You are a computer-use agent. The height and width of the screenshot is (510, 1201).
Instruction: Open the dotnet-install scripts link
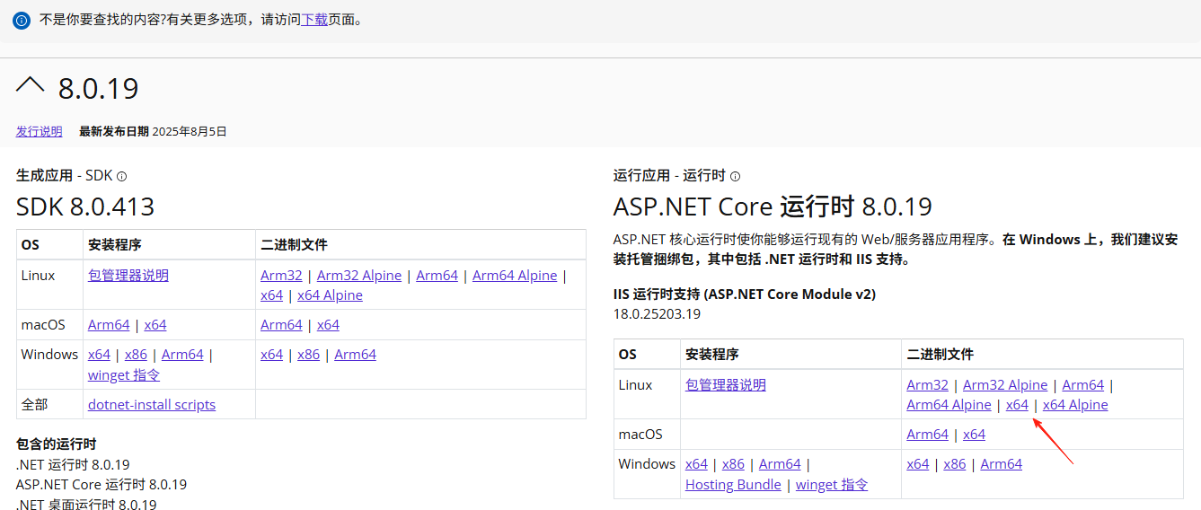[152, 405]
